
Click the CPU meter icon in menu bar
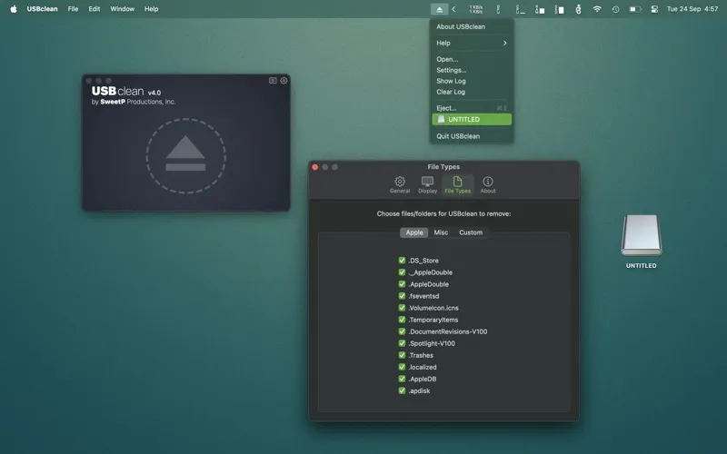498,9
